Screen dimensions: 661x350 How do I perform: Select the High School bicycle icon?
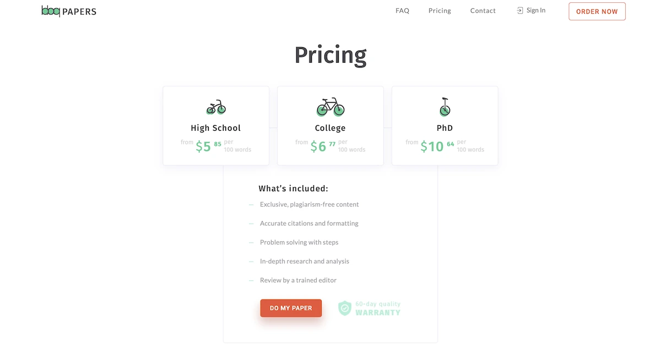click(x=215, y=107)
